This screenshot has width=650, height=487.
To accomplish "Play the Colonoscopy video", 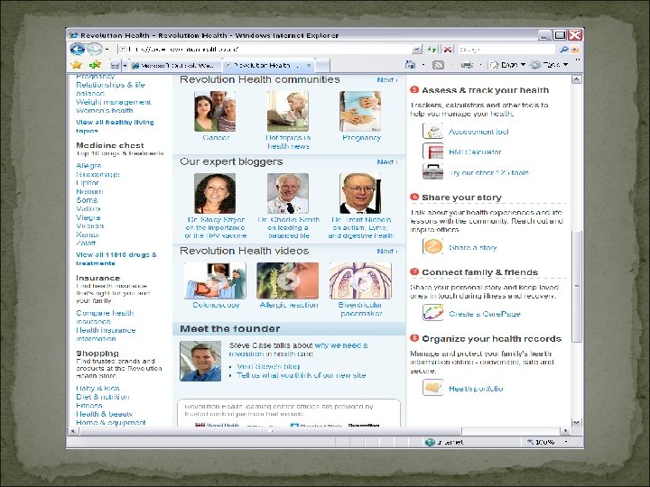I will click(215, 280).
